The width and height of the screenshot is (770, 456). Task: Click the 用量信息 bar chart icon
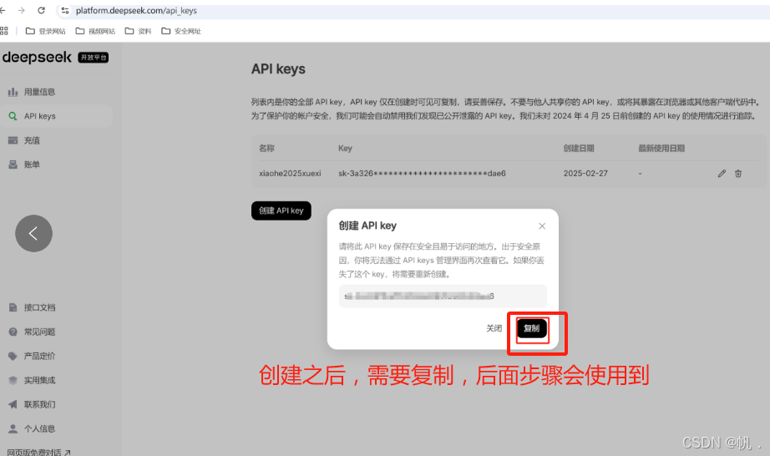pos(13,92)
